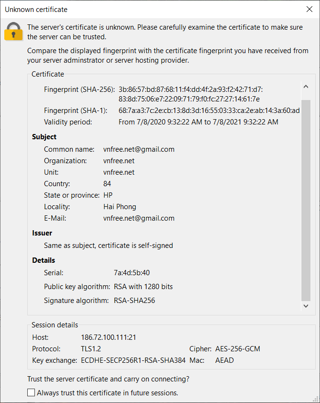Click the public key algorithm RSA with 1280 bits
320x403 pixels.
pyautogui.click(x=143, y=287)
